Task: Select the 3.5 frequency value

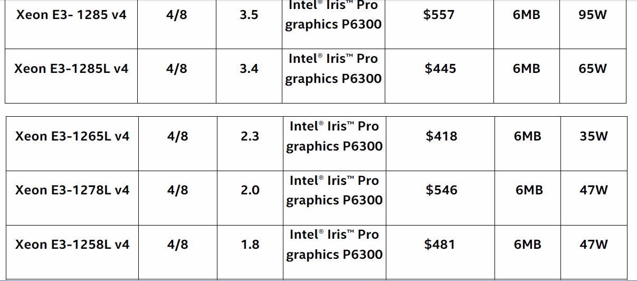Action: 249,15
